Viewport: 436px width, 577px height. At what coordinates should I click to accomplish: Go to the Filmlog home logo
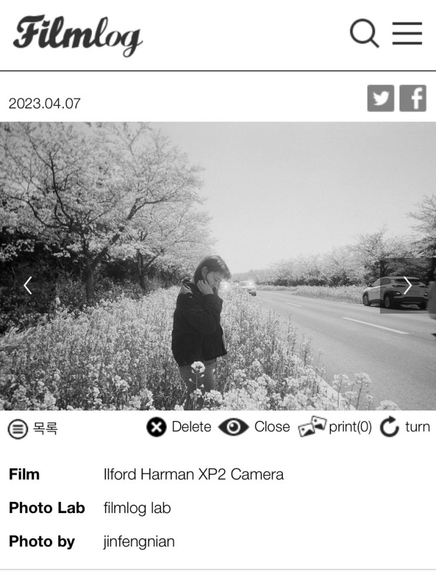(78, 35)
